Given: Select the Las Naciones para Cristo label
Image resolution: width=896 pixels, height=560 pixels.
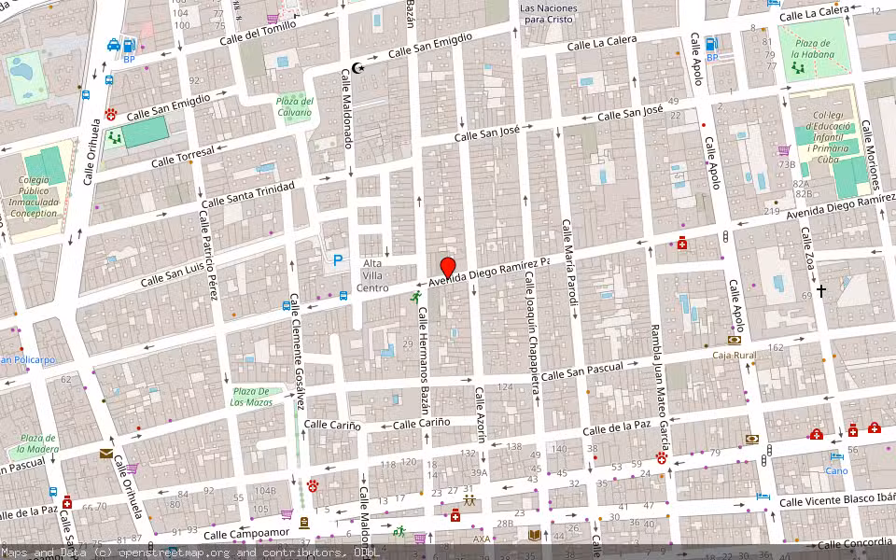Looking at the screenshot, I should point(548,14).
